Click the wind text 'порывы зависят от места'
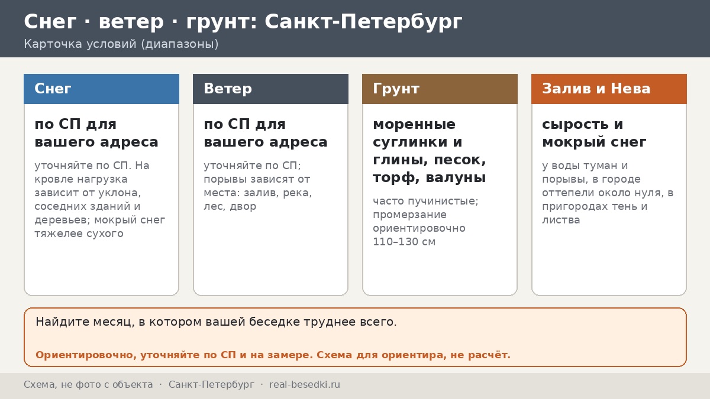Image resolution: width=710 pixels, height=399 pixels. [x=257, y=186]
